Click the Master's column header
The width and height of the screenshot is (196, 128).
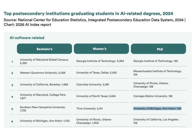pos(101,49)
